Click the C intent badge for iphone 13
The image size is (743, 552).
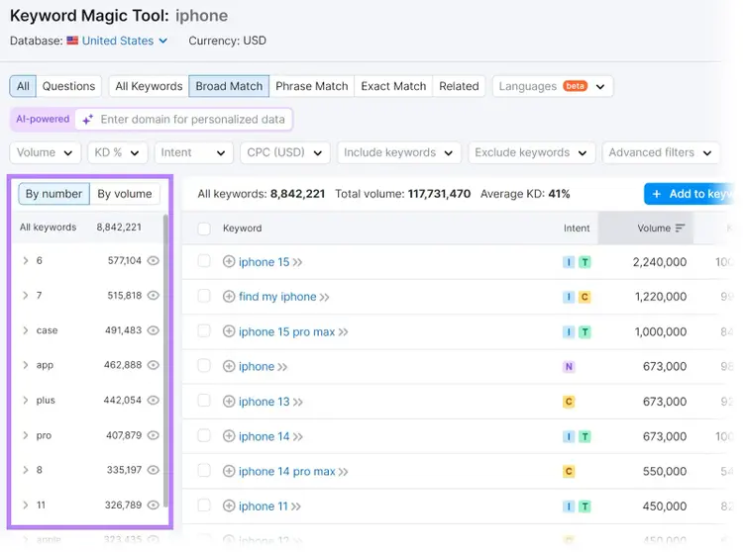point(569,402)
